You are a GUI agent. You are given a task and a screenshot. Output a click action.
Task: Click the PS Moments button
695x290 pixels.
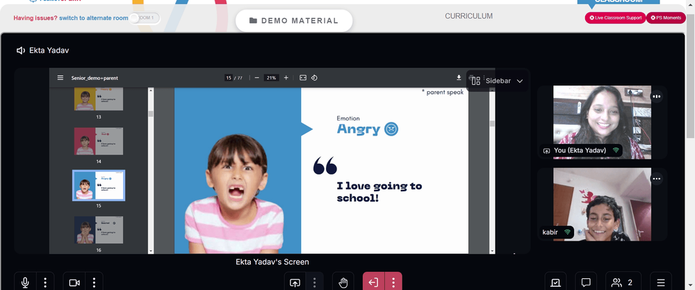(x=666, y=18)
